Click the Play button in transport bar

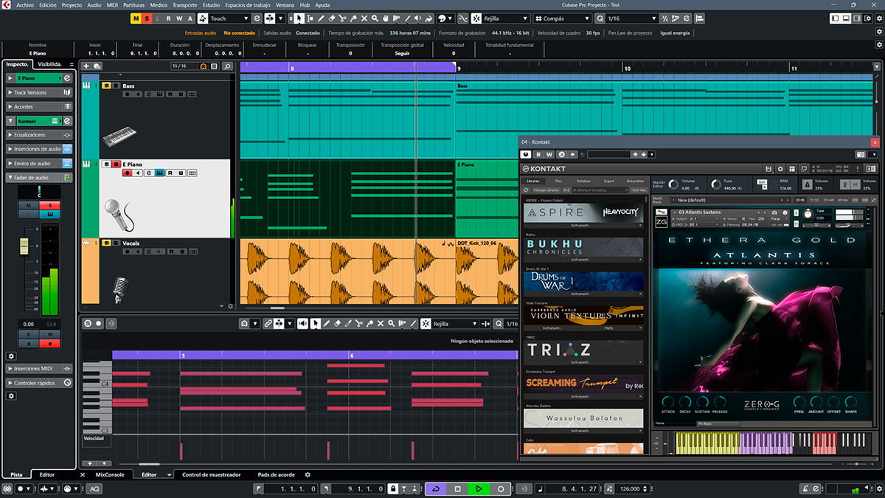point(479,489)
